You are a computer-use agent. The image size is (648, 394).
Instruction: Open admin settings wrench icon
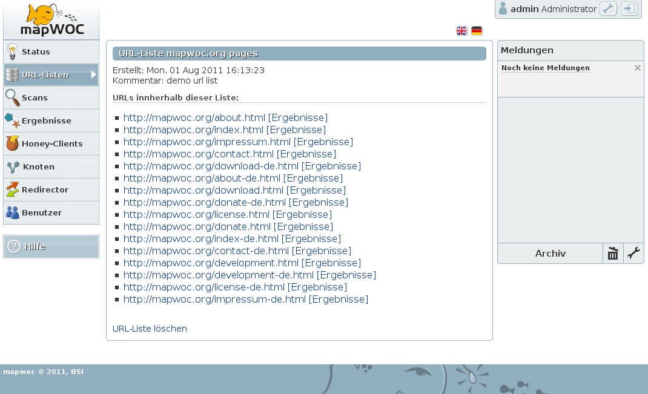[x=608, y=9]
